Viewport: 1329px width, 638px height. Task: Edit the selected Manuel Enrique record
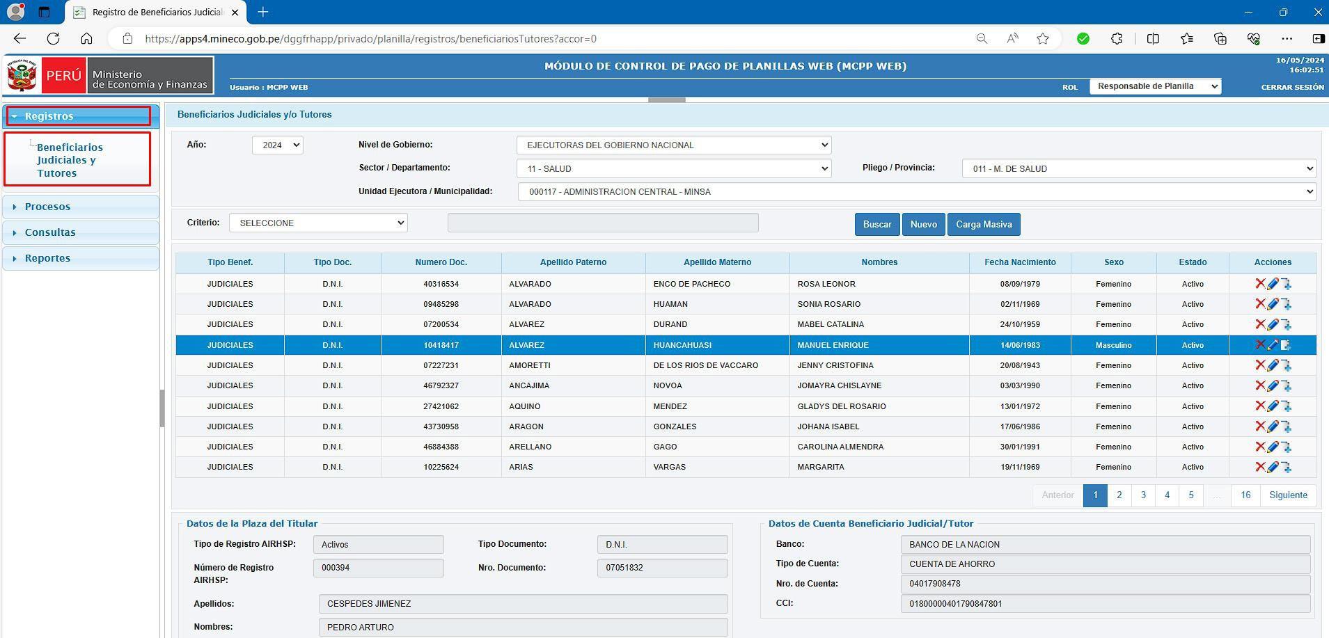1273,345
